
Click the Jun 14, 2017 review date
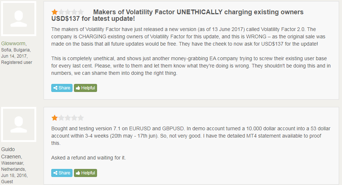[x=14, y=56]
